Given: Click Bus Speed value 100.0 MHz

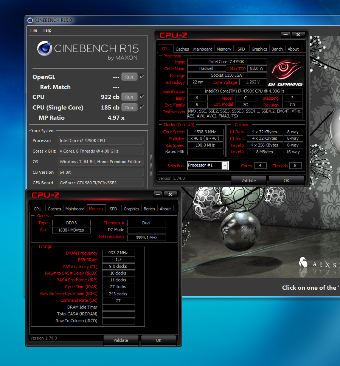Looking at the screenshot, I should (x=205, y=145).
